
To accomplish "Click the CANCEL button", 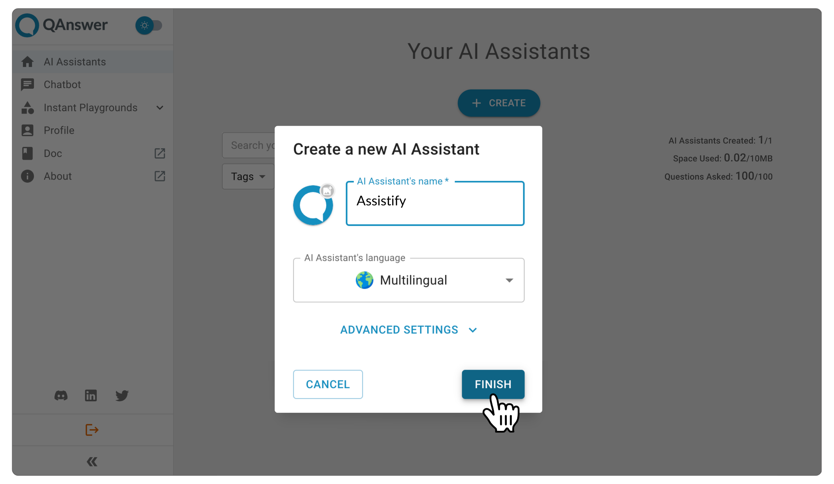I will coord(327,384).
